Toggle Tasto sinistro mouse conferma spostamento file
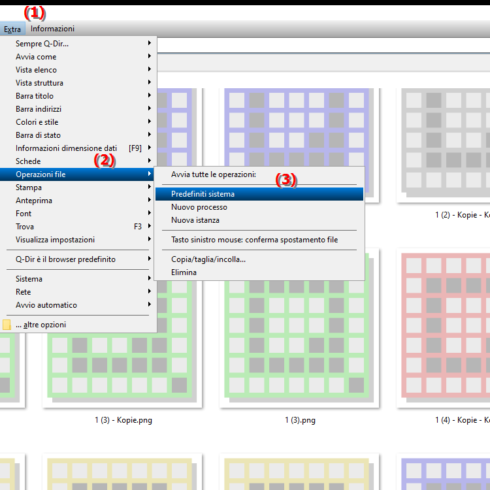 pyautogui.click(x=254, y=240)
